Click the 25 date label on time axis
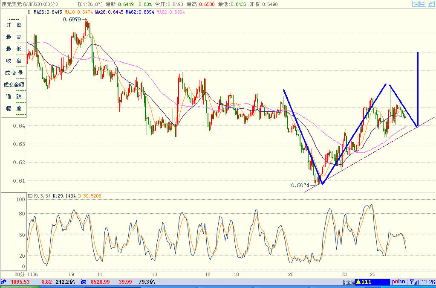The image size is (436, 288). pos(372,274)
